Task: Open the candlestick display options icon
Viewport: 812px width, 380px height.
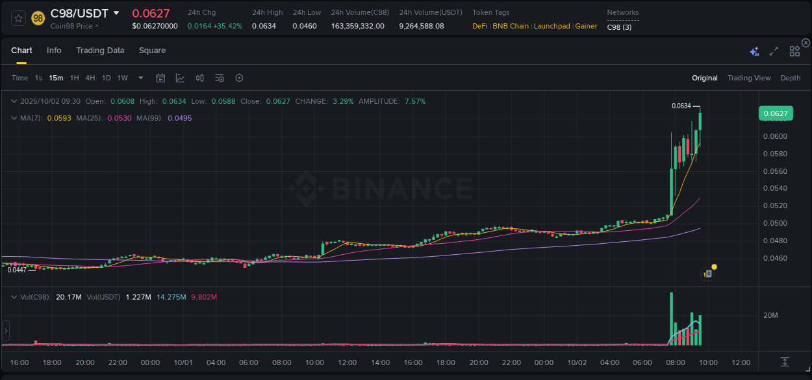Action: (x=199, y=78)
